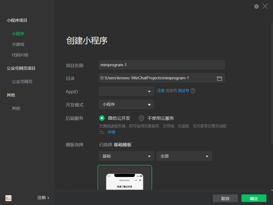The height and width of the screenshot is (205, 273).
Task: Select 公众号网页 in the sidebar
Action: click(x=22, y=82)
